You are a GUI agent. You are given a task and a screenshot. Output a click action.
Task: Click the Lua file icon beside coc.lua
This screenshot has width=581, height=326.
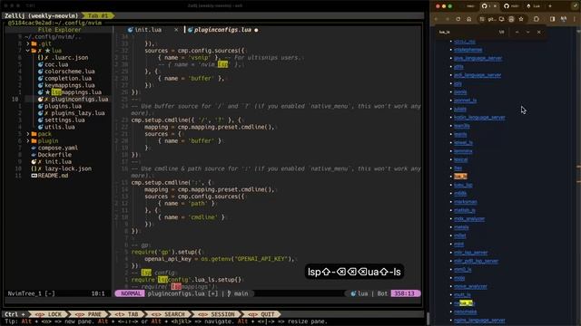[40, 64]
